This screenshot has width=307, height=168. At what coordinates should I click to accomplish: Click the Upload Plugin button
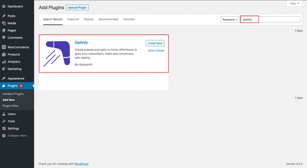click(77, 7)
